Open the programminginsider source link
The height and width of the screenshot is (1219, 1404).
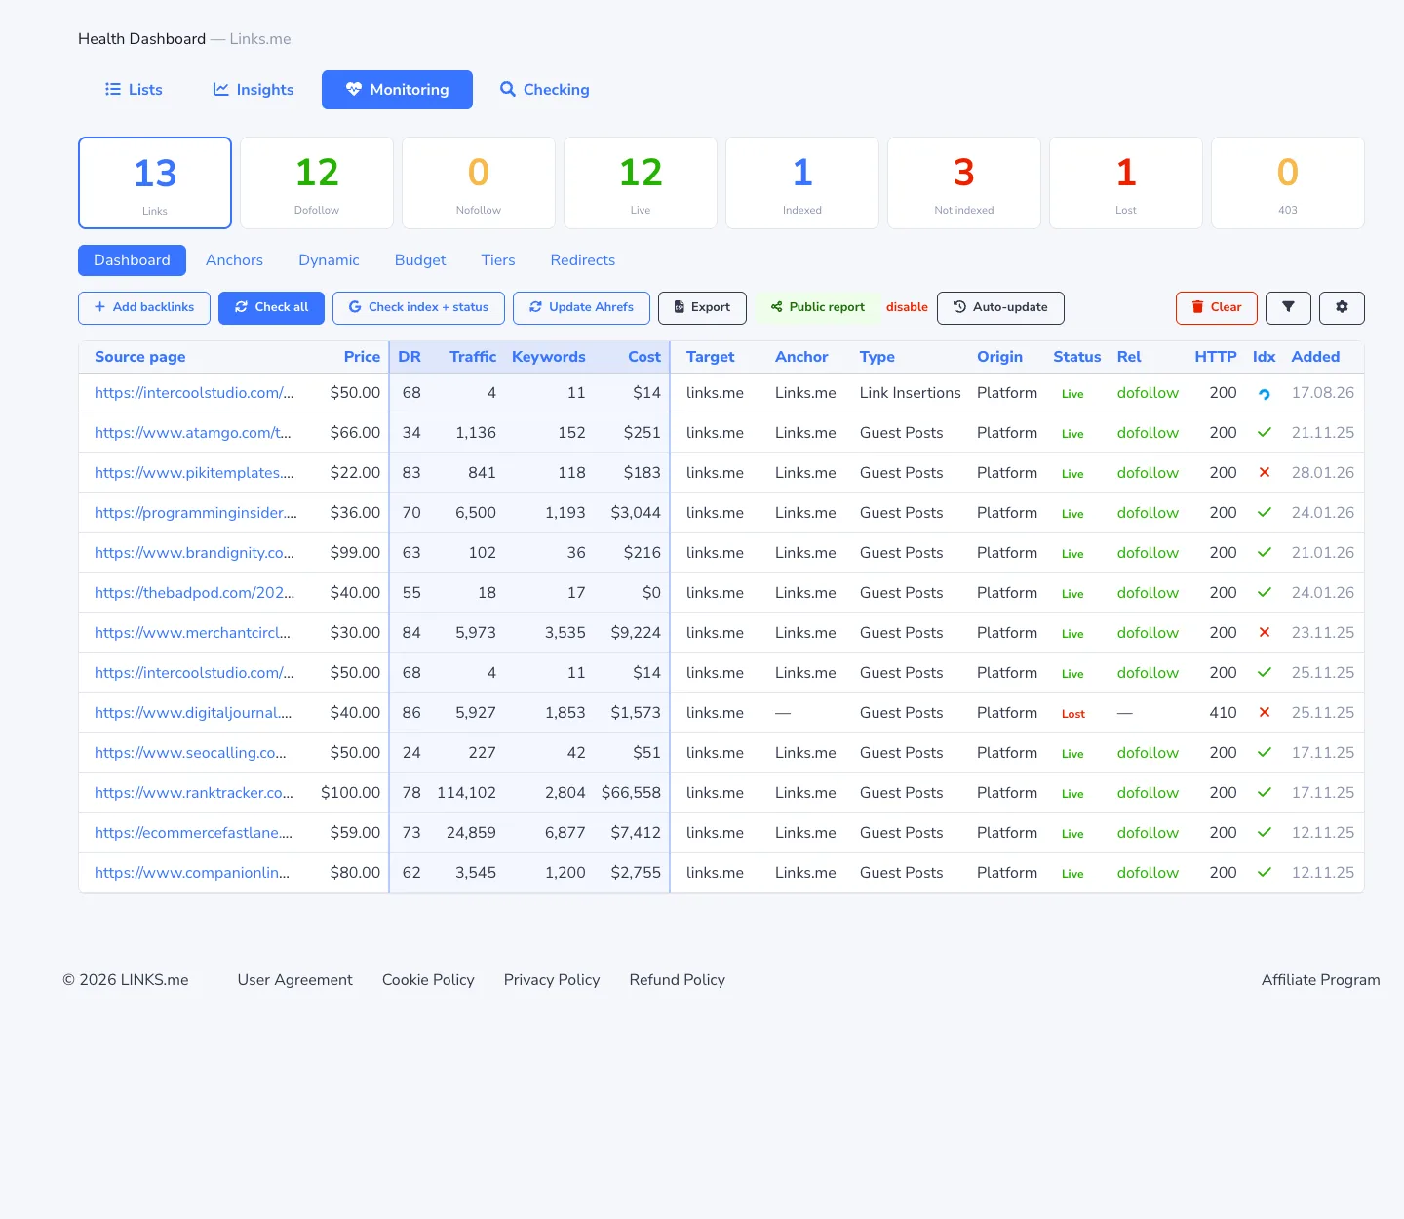(196, 512)
